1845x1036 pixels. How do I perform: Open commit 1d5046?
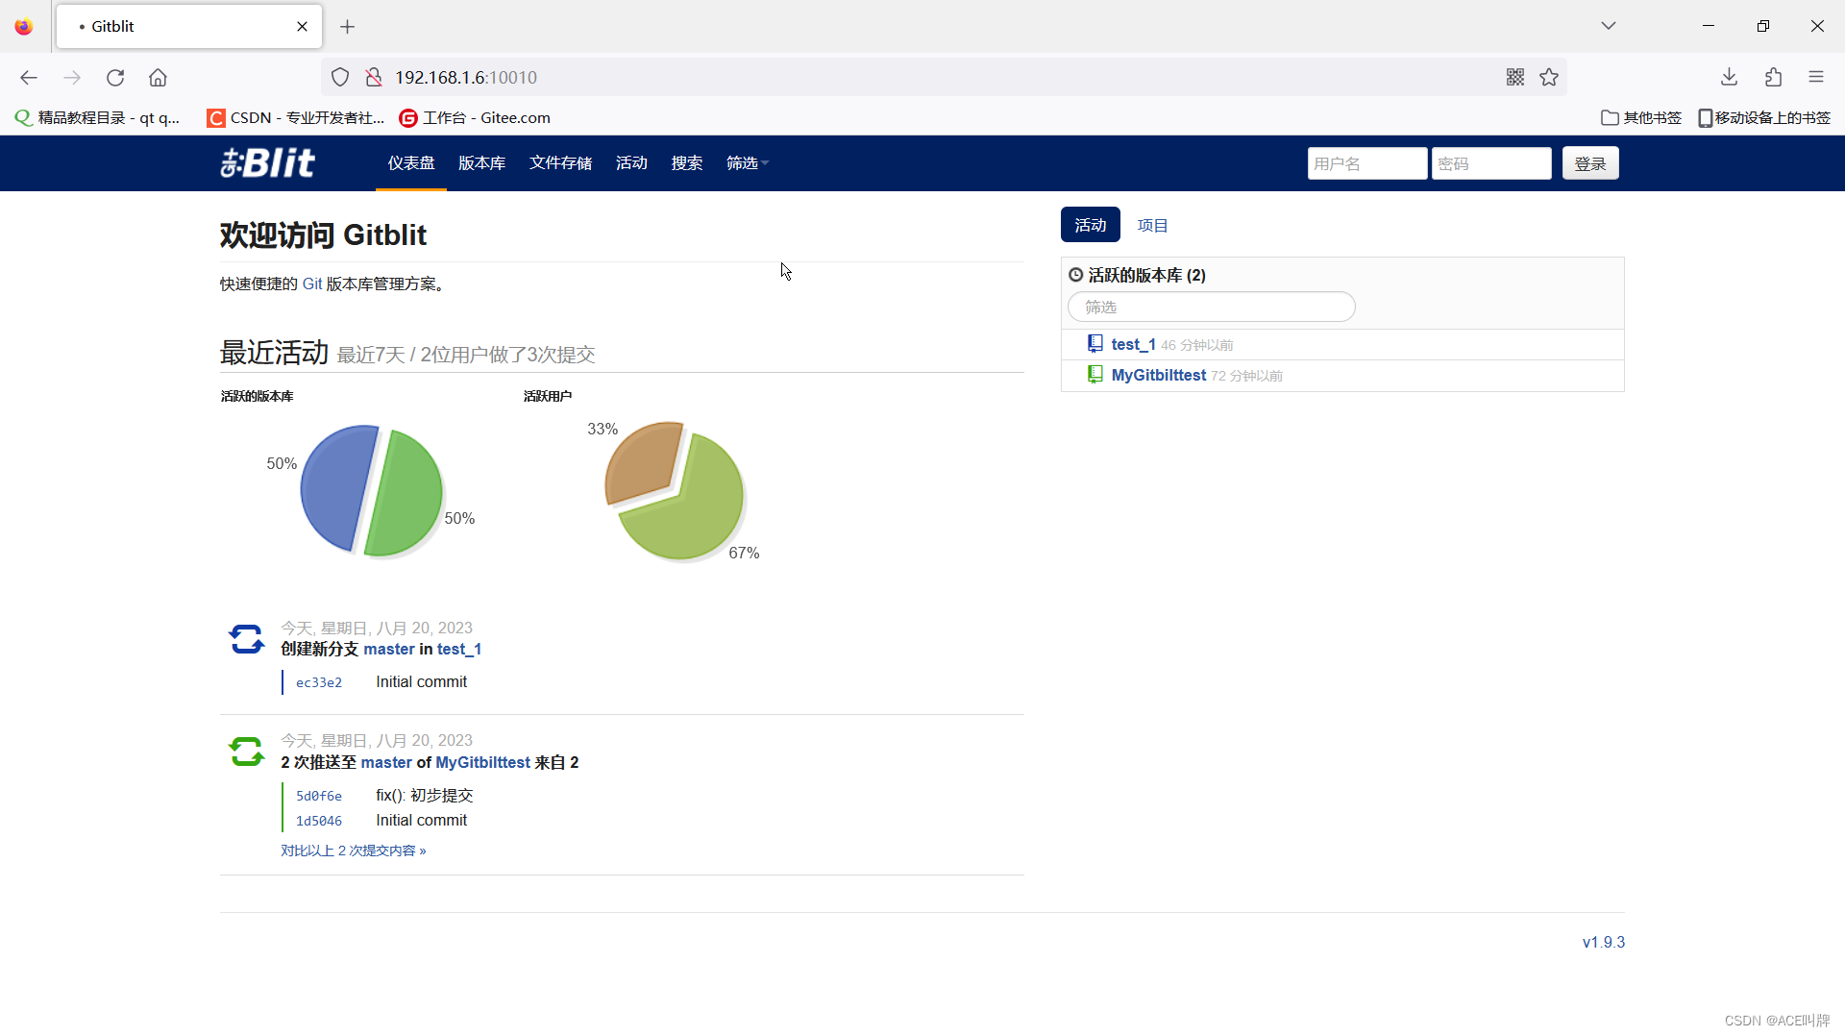(319, 821)
